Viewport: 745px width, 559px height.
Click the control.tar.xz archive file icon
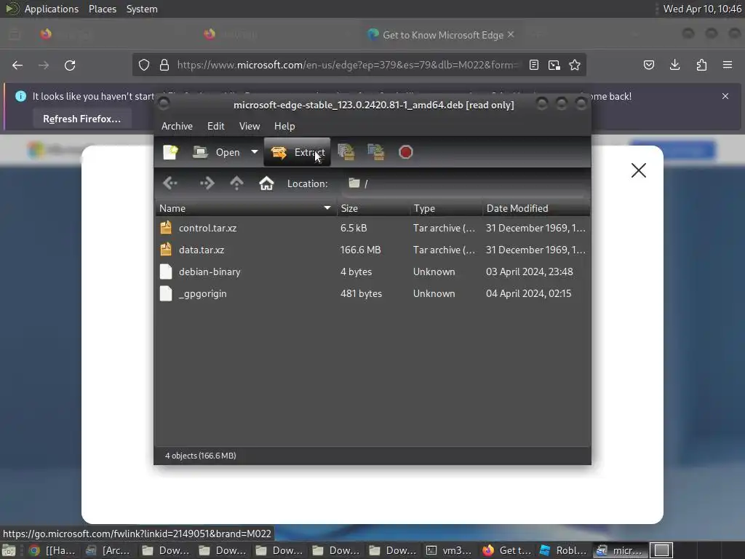coord(166,228)
